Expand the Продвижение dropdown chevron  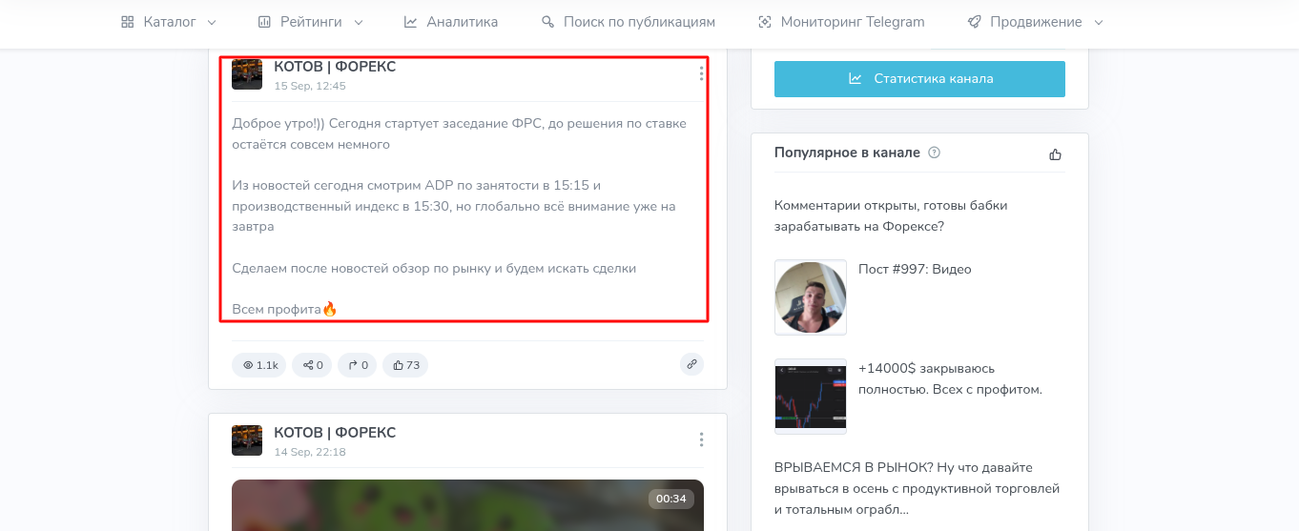pos(1098,22)
